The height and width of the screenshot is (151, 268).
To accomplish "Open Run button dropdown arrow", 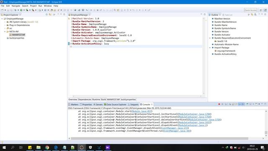I will (x=24, y=10).
